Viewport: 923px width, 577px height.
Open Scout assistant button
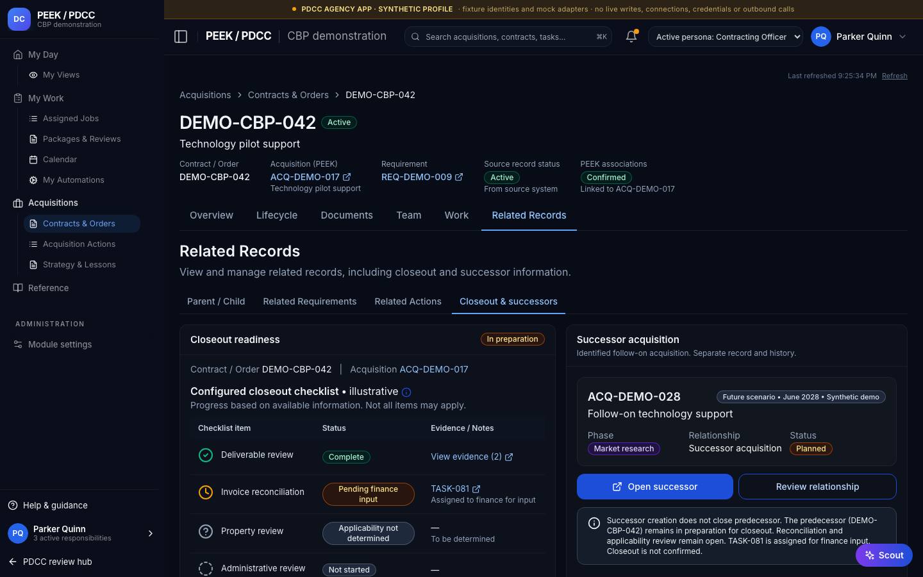coord(884,555)
